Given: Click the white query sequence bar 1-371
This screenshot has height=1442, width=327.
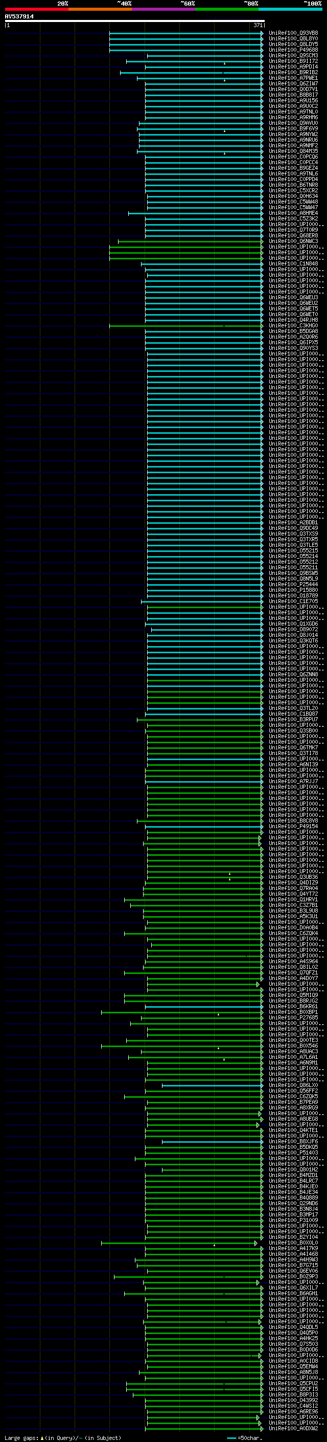Looking at the screenshot, I should point(135,21).
